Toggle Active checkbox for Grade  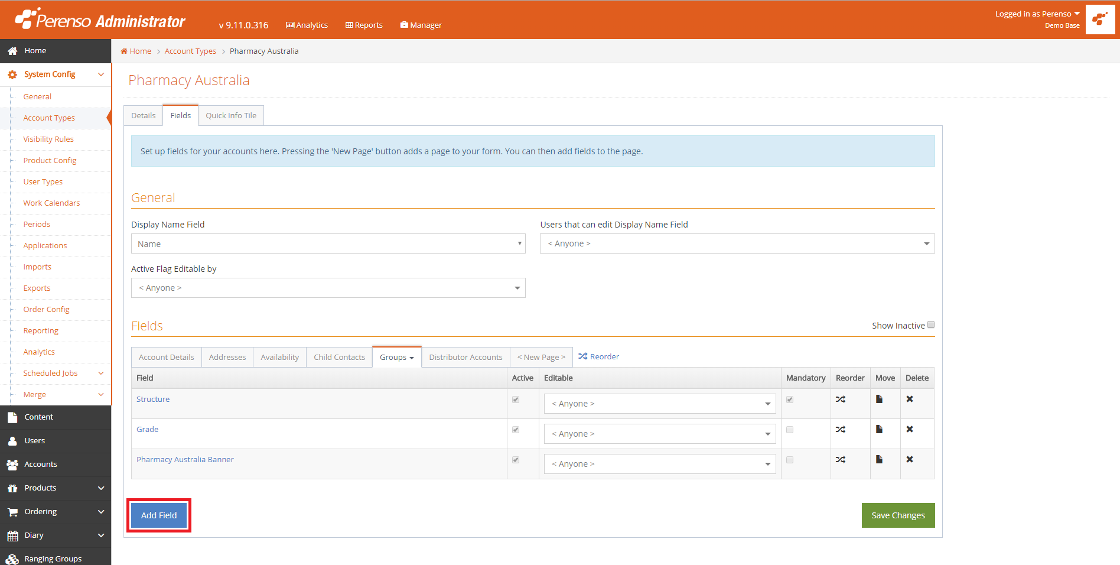click(x=516, y=430)
